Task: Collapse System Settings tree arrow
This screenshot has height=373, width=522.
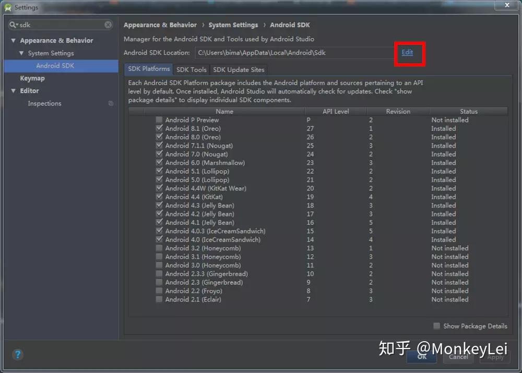Action: [21, 53]
